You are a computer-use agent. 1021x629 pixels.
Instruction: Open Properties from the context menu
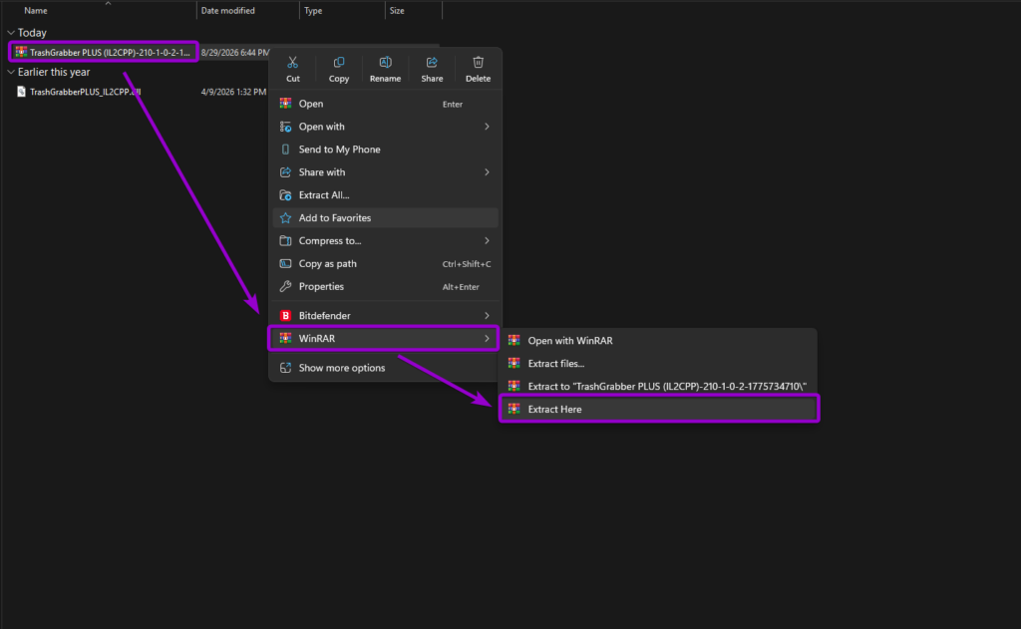(385, 286)
